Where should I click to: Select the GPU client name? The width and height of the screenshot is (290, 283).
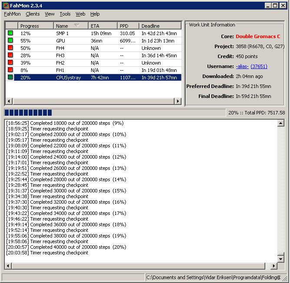tap(60, 41)
